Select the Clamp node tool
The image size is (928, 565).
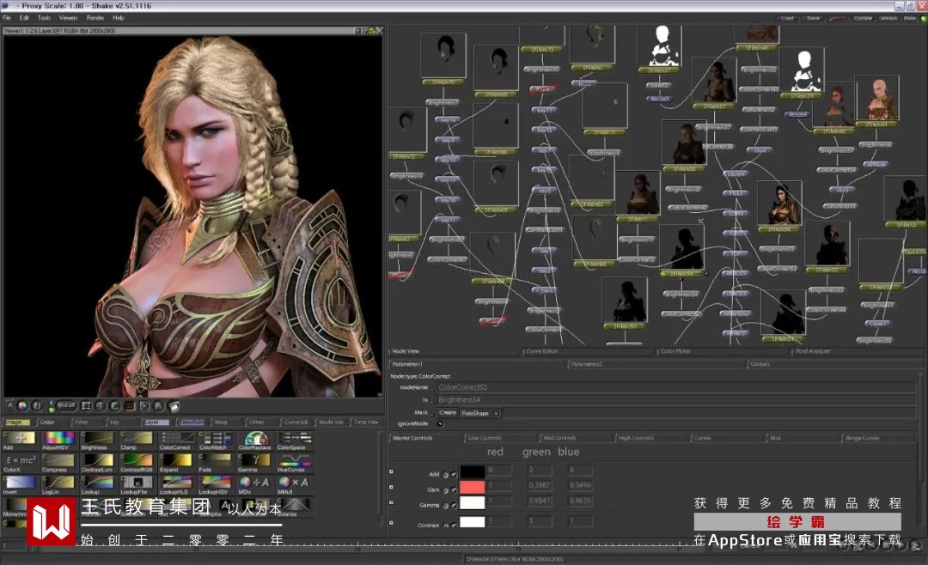click(x=137, y=439)
